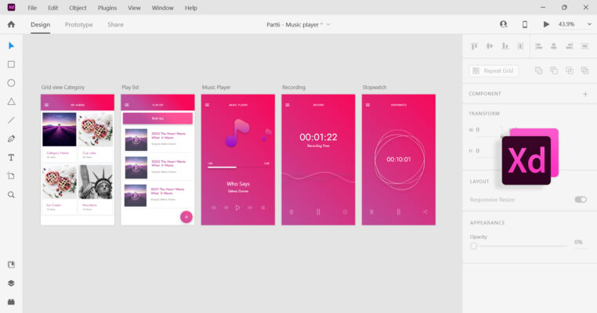597x313 pixels.
Task: Click the PLAY ALL button in Play list
Action: coord(157,118)
